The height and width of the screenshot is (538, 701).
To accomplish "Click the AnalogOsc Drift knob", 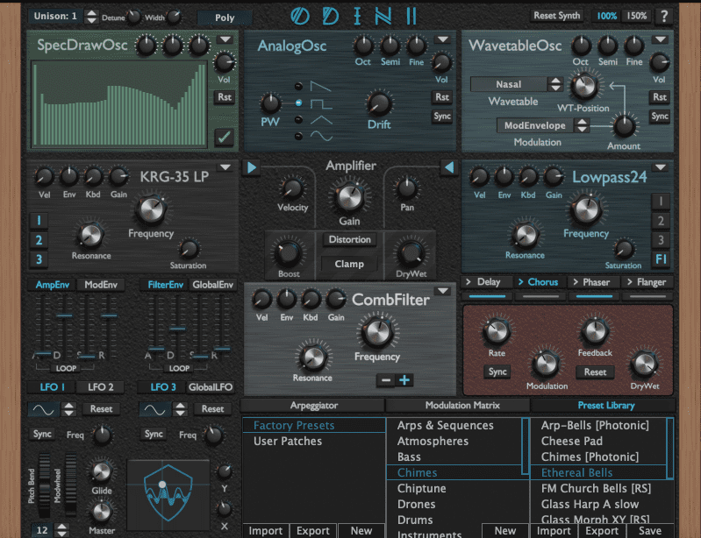I will pos(379,103).
